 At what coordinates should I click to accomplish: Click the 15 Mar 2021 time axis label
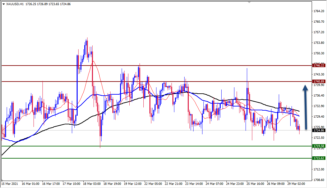coord(10,184)
